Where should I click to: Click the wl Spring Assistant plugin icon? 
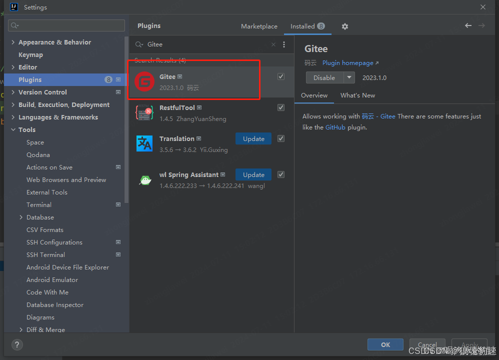(145, 180)
